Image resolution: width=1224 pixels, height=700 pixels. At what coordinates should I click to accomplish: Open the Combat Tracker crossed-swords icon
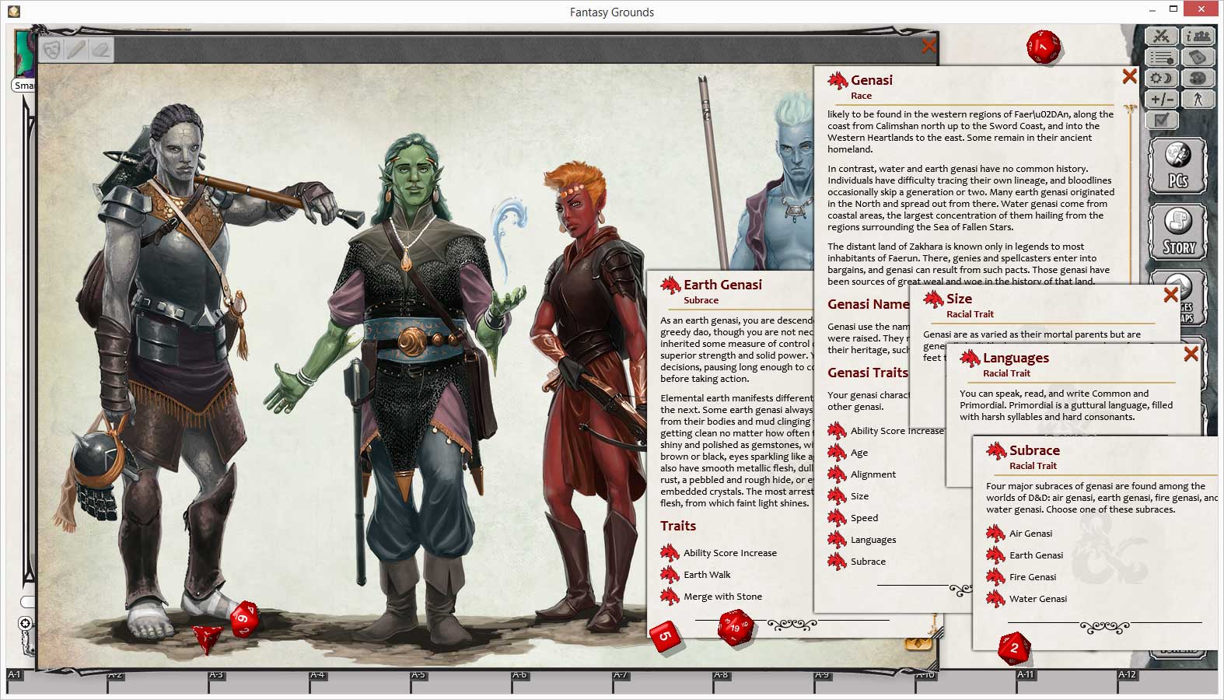tap(1161, 36)
